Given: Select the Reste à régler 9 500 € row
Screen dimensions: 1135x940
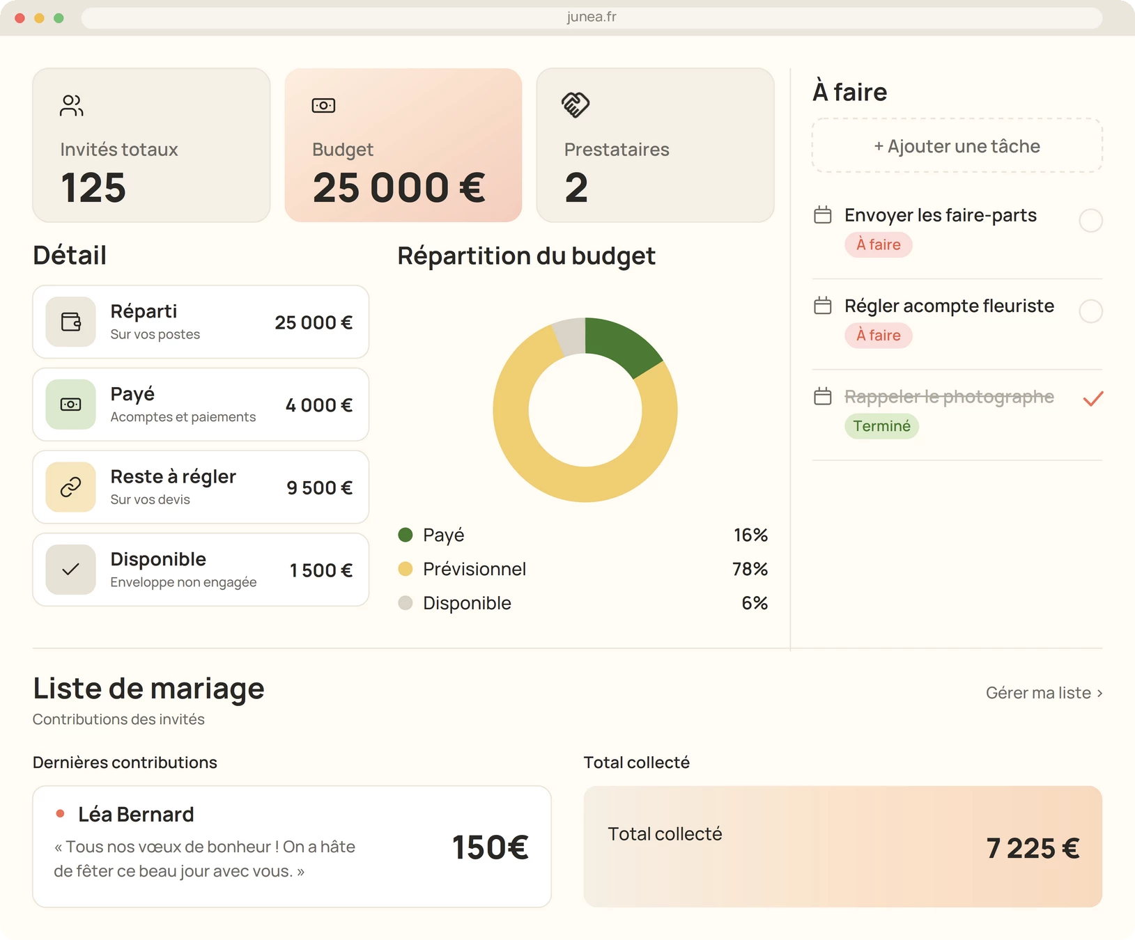Looking at the screenshot, I should pyautogui.click(x=201, y=487).
